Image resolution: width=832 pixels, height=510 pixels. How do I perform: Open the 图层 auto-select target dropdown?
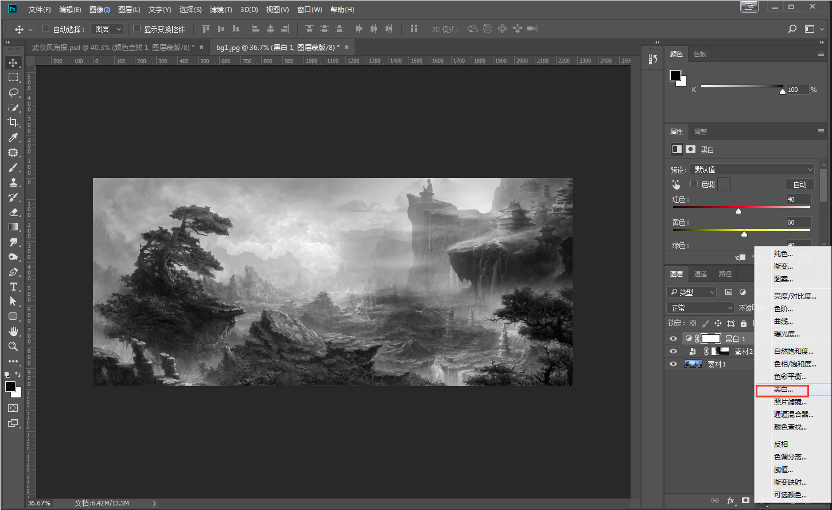107,29
